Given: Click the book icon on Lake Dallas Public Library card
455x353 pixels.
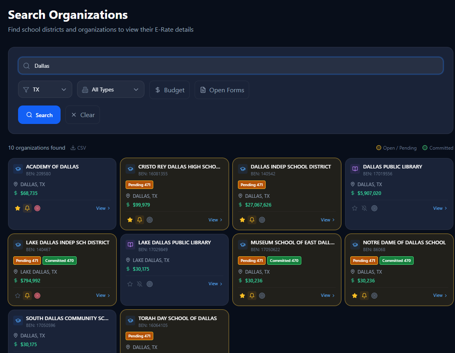Looking at the screenshot, I should (130, 245).
